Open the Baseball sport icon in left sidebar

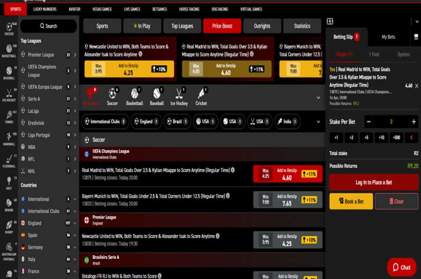pyautogui.click(x=9, y=72)
